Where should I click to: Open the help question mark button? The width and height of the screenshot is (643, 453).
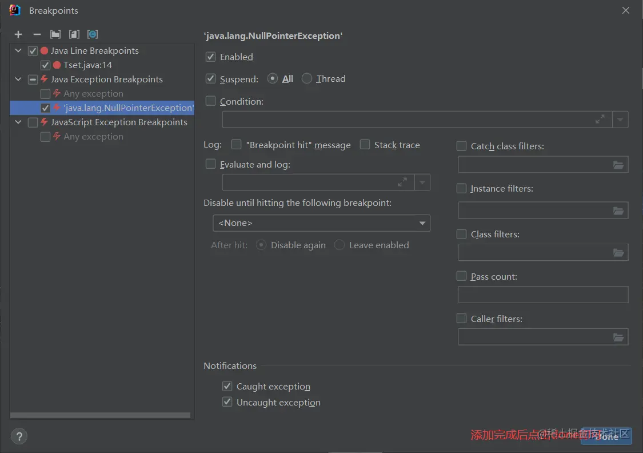tap(19, 436)
